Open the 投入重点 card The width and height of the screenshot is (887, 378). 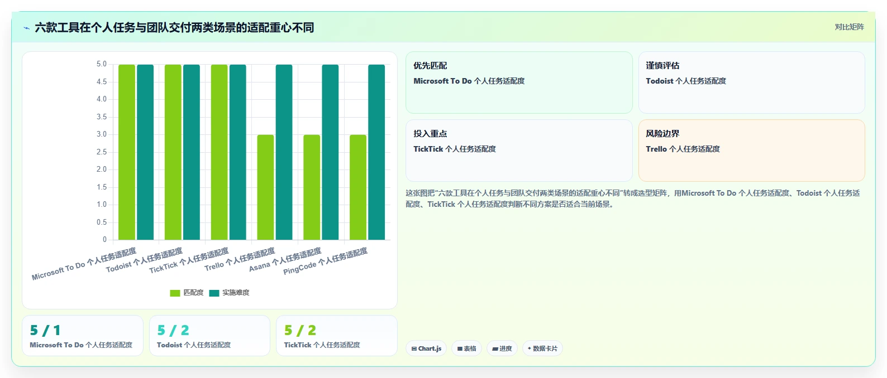[519, 151]
